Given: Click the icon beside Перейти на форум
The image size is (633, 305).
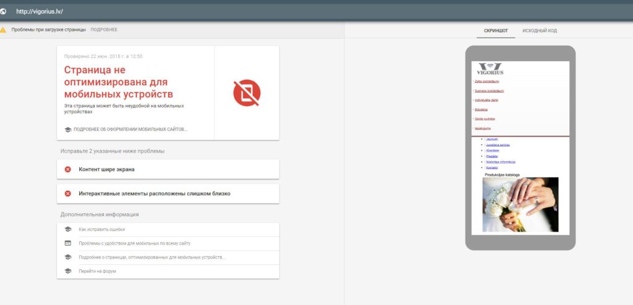Looking at the screenshot, I should [68, 271].
